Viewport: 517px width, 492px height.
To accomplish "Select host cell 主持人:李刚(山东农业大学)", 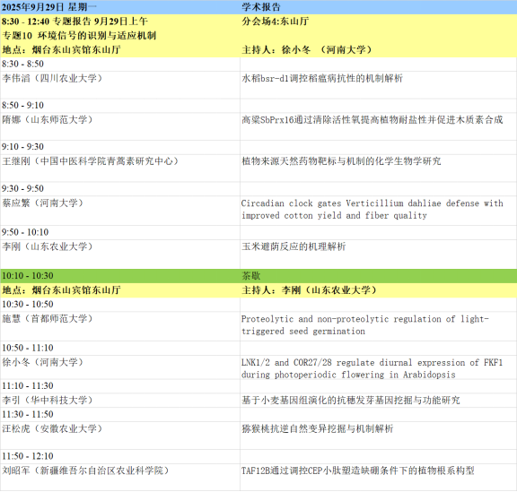I will click(x=309, y=290).
